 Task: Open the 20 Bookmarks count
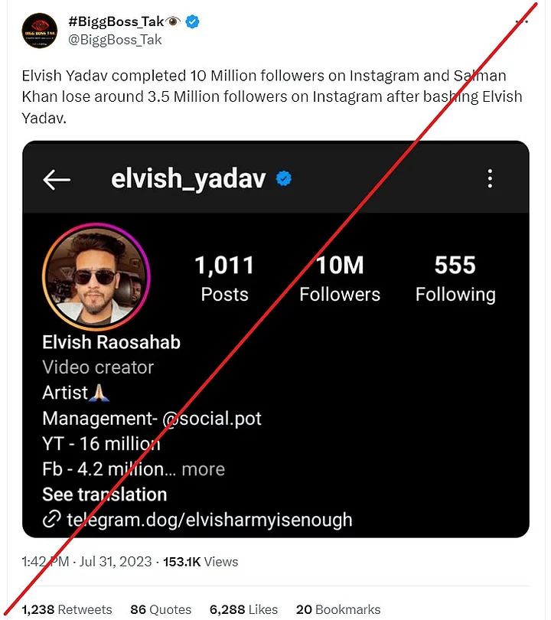337,609
